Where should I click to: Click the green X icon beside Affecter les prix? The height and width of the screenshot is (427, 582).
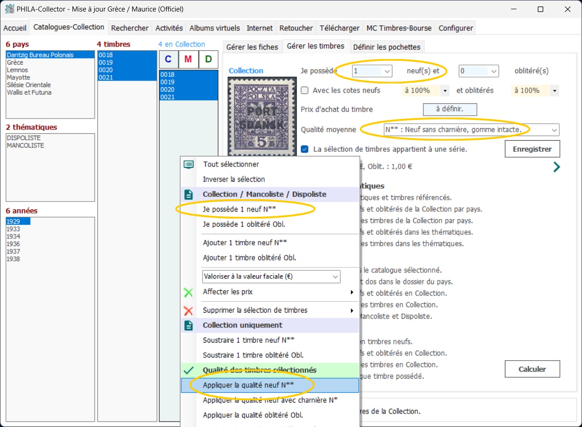tap(188, 292)
